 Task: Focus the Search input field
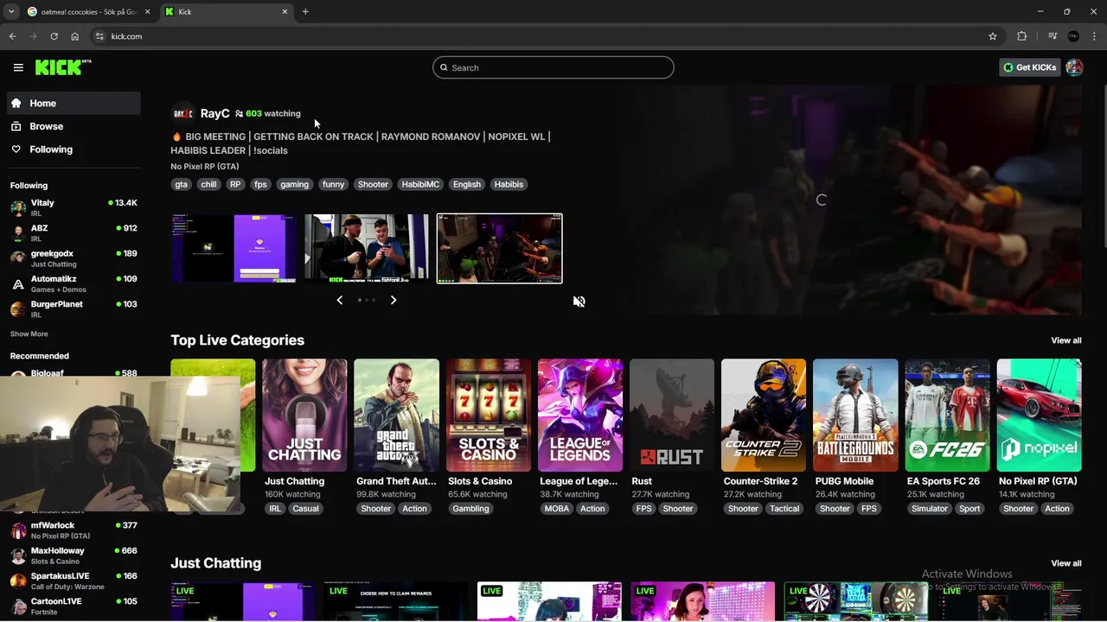pyautogui.click(x=553, y=67)
